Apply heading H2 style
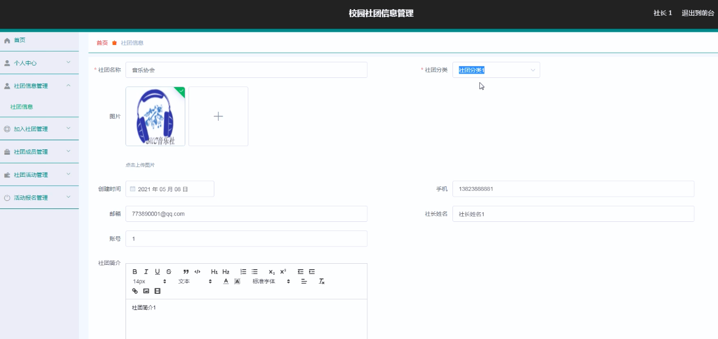 point(226,272)
